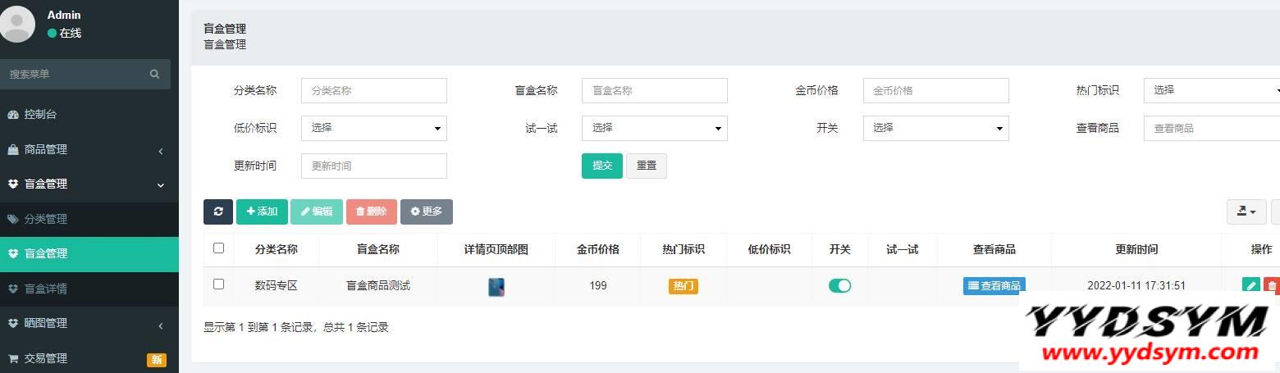Open the detail page thumbnail image
The height and width of the screenshot is (373, 1280).
point(496,286)
